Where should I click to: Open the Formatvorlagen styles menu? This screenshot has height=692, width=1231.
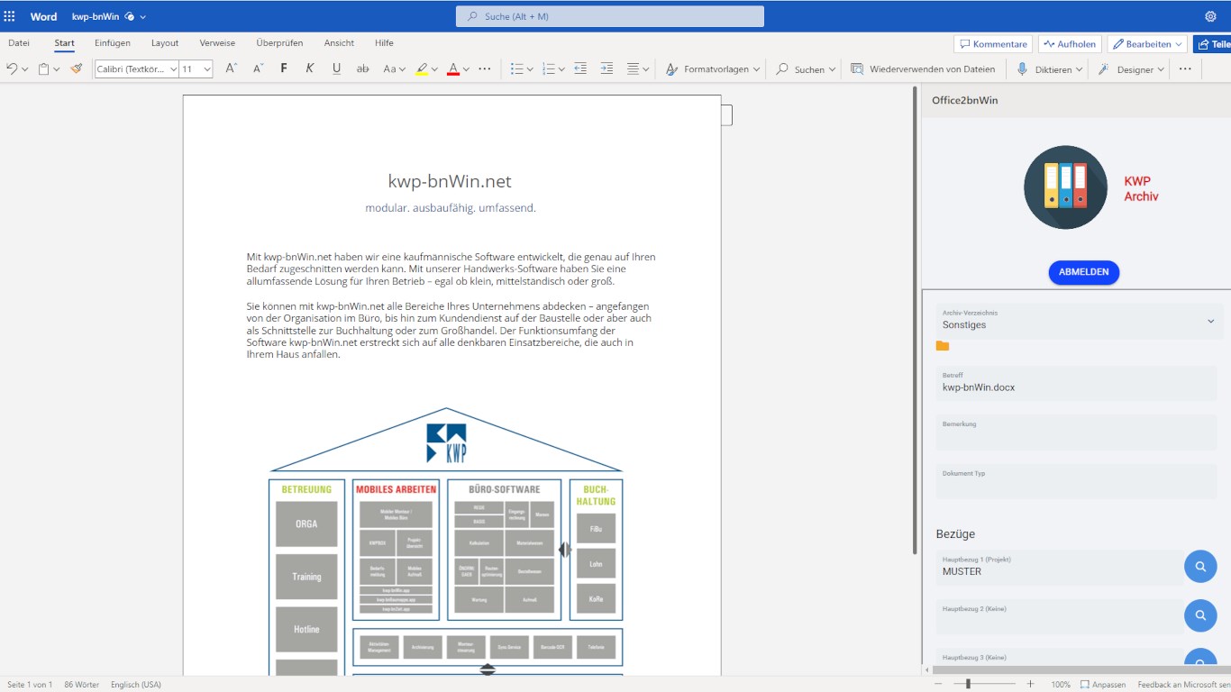[x=713, y=68]
